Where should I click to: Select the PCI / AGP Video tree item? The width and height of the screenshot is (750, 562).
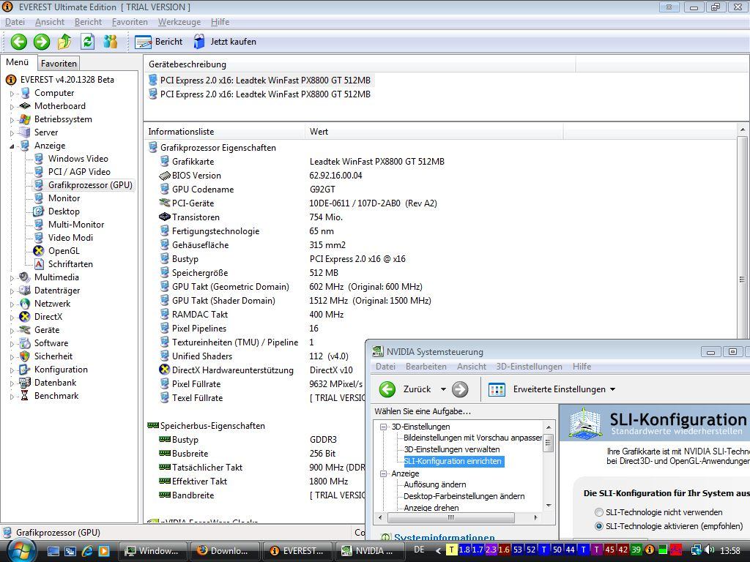click(79, 171)
